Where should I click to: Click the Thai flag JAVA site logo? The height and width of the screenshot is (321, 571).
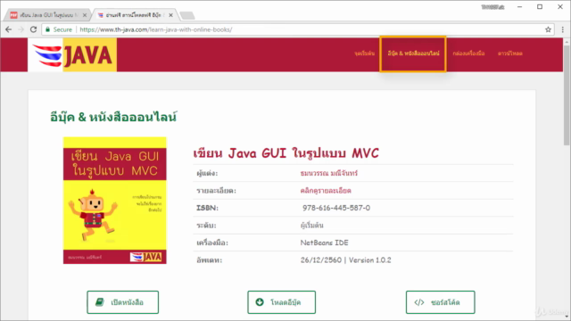[72, 55]
